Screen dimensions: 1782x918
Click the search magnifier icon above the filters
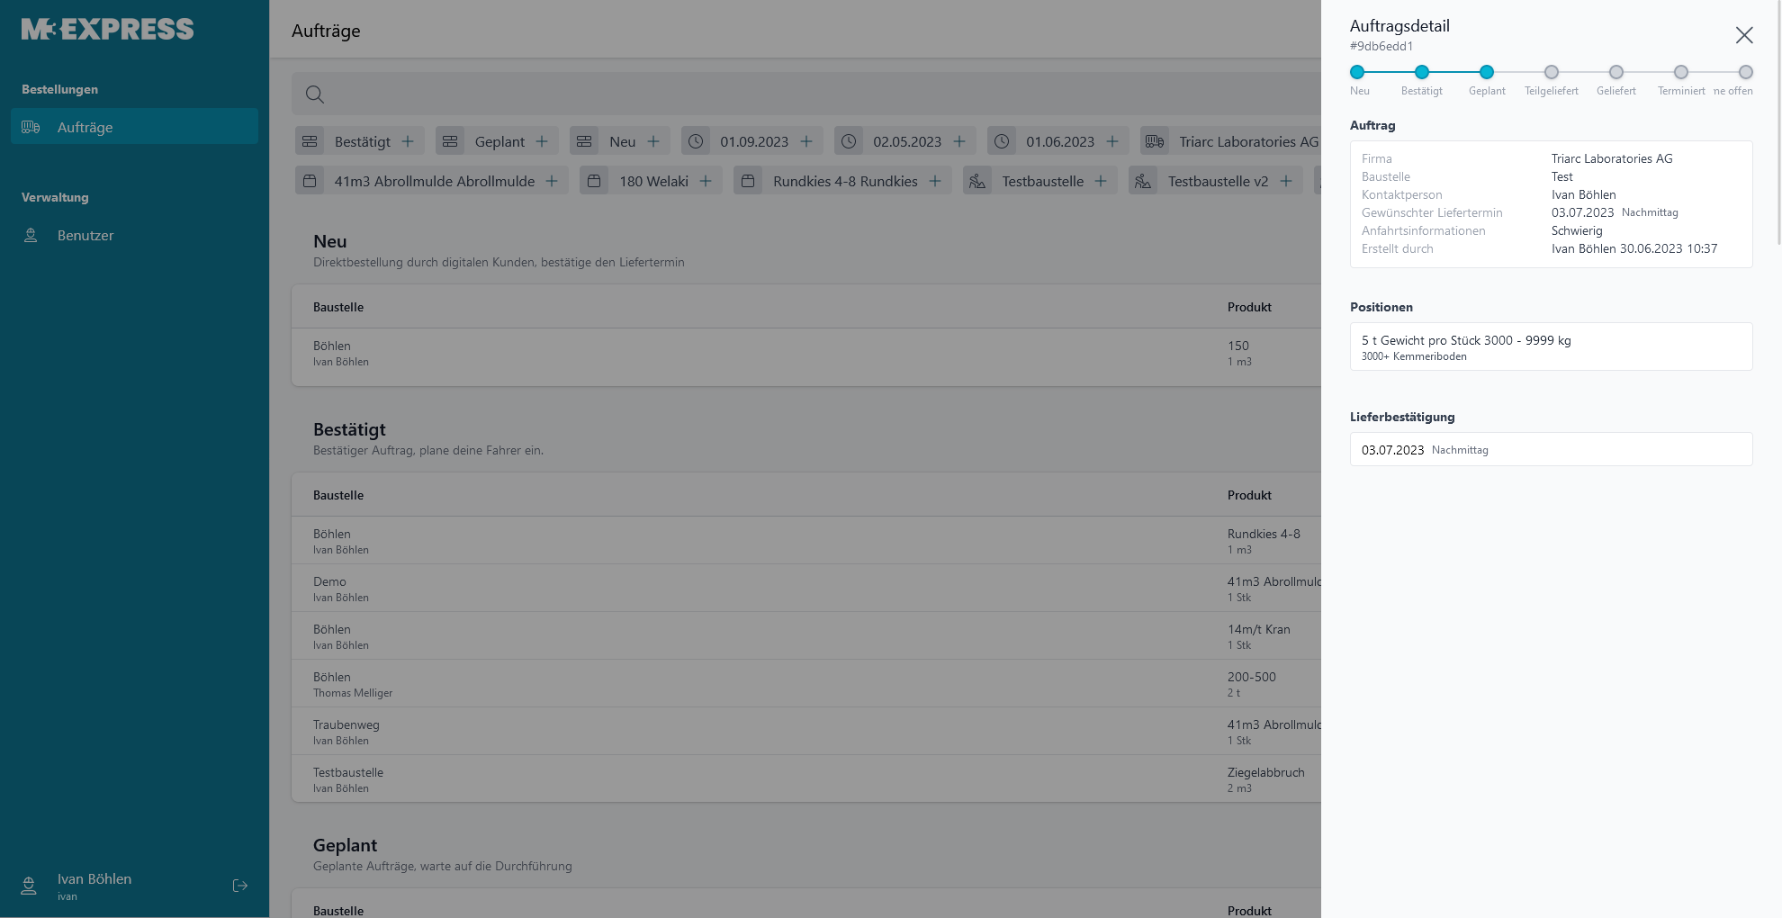tap(314, 94)
